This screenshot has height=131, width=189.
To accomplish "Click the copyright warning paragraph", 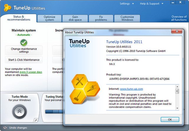I will [x=140, y=101].
